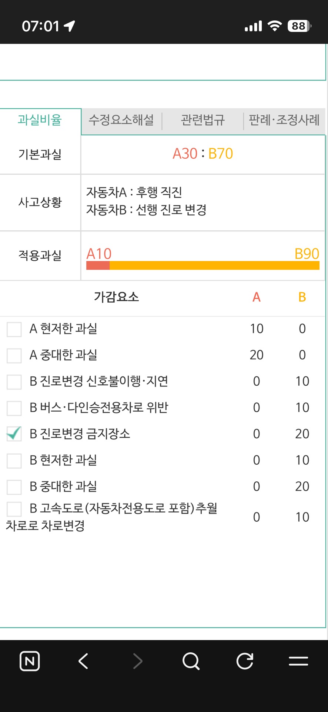Image resolution: width=328 pixels, height=712 pixels.
Task: Tap the Wi-Fi status icon
Action: point(274,26)
